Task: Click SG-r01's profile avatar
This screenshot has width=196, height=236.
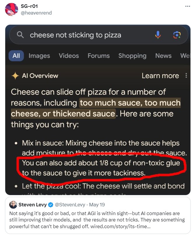Action: tap(12, 9)
